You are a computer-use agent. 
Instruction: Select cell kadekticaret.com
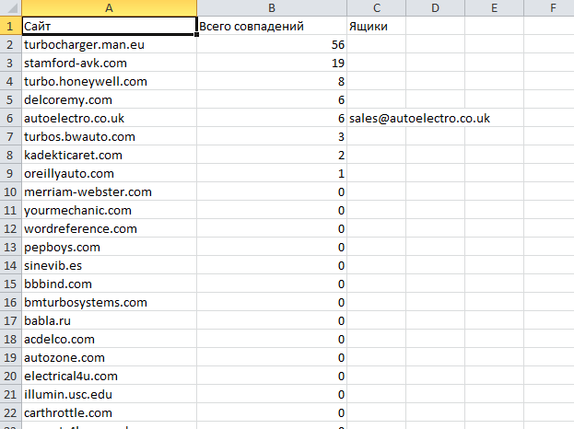(x=109, y=155)
